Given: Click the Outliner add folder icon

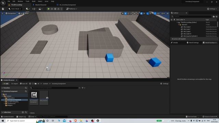Looking at the screenshot, I should 214,17.
